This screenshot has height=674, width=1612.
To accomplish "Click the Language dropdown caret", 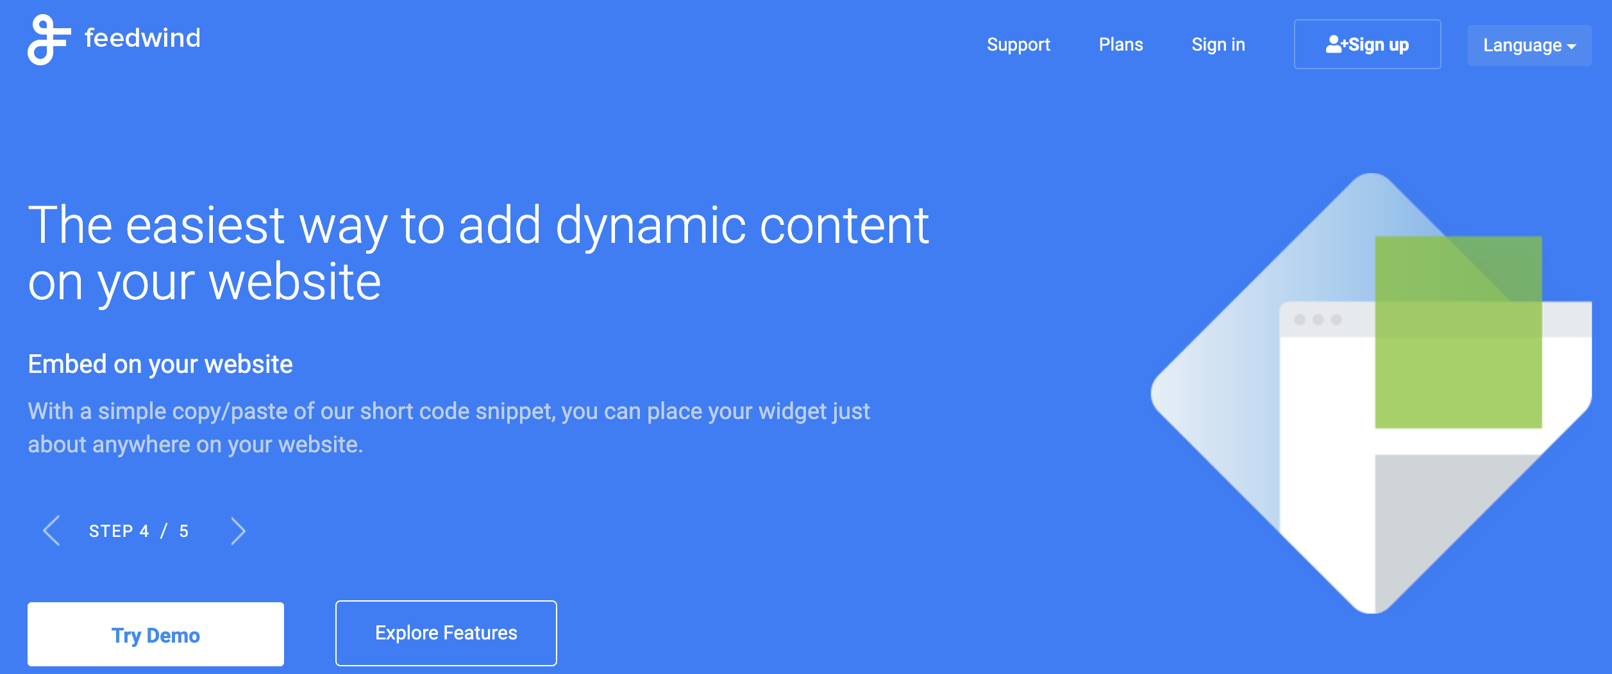I will [x=1572, y=46].
